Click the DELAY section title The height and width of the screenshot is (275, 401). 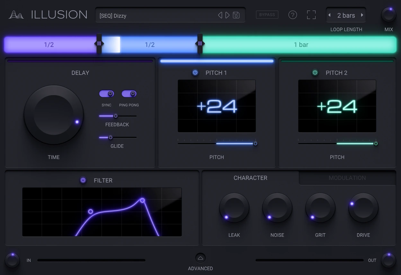(80, 73)
